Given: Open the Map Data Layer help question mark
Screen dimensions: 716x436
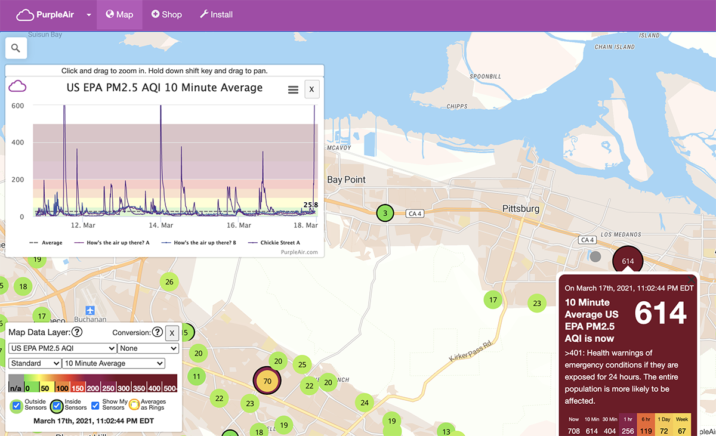Looking at the screenshot, I should (x=76, y=332).
